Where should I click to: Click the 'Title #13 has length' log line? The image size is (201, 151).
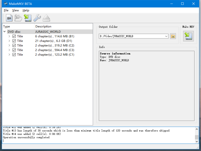tap(86, 131)
